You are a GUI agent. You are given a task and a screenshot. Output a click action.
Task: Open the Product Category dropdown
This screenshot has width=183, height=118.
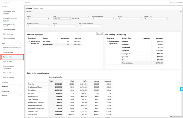point(104,19)
